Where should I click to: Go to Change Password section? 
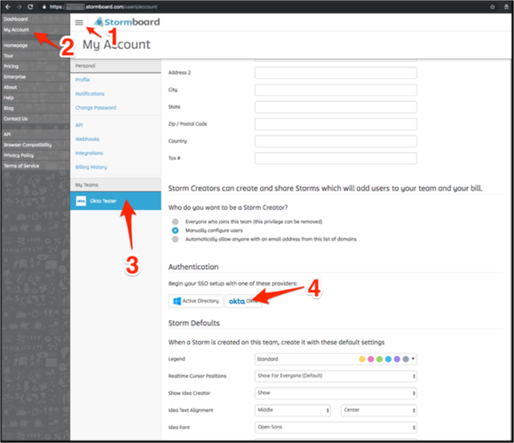tap(95, 108)
